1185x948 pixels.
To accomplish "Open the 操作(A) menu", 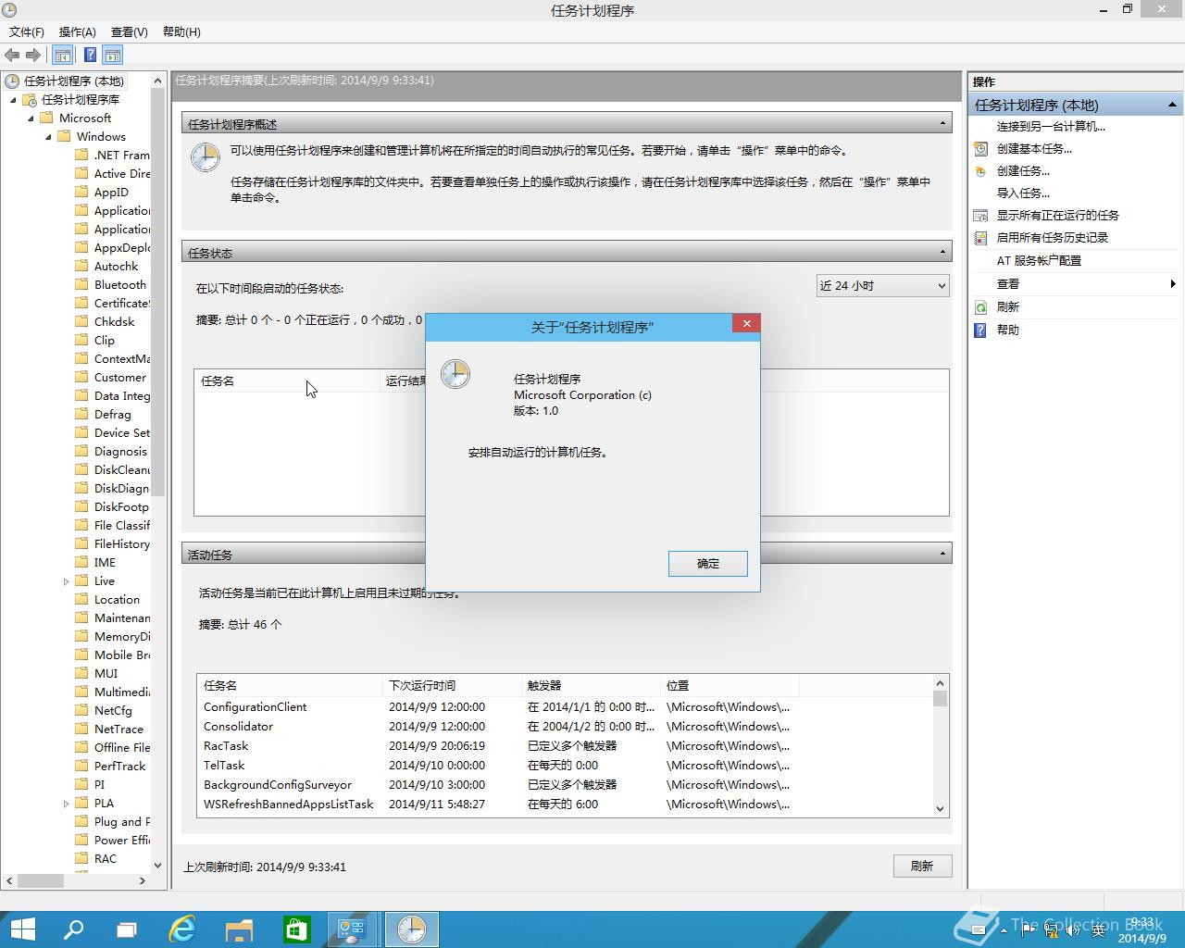I will 77,31.
